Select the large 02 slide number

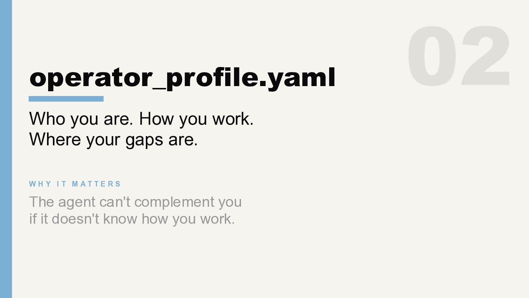pos(459,56)
